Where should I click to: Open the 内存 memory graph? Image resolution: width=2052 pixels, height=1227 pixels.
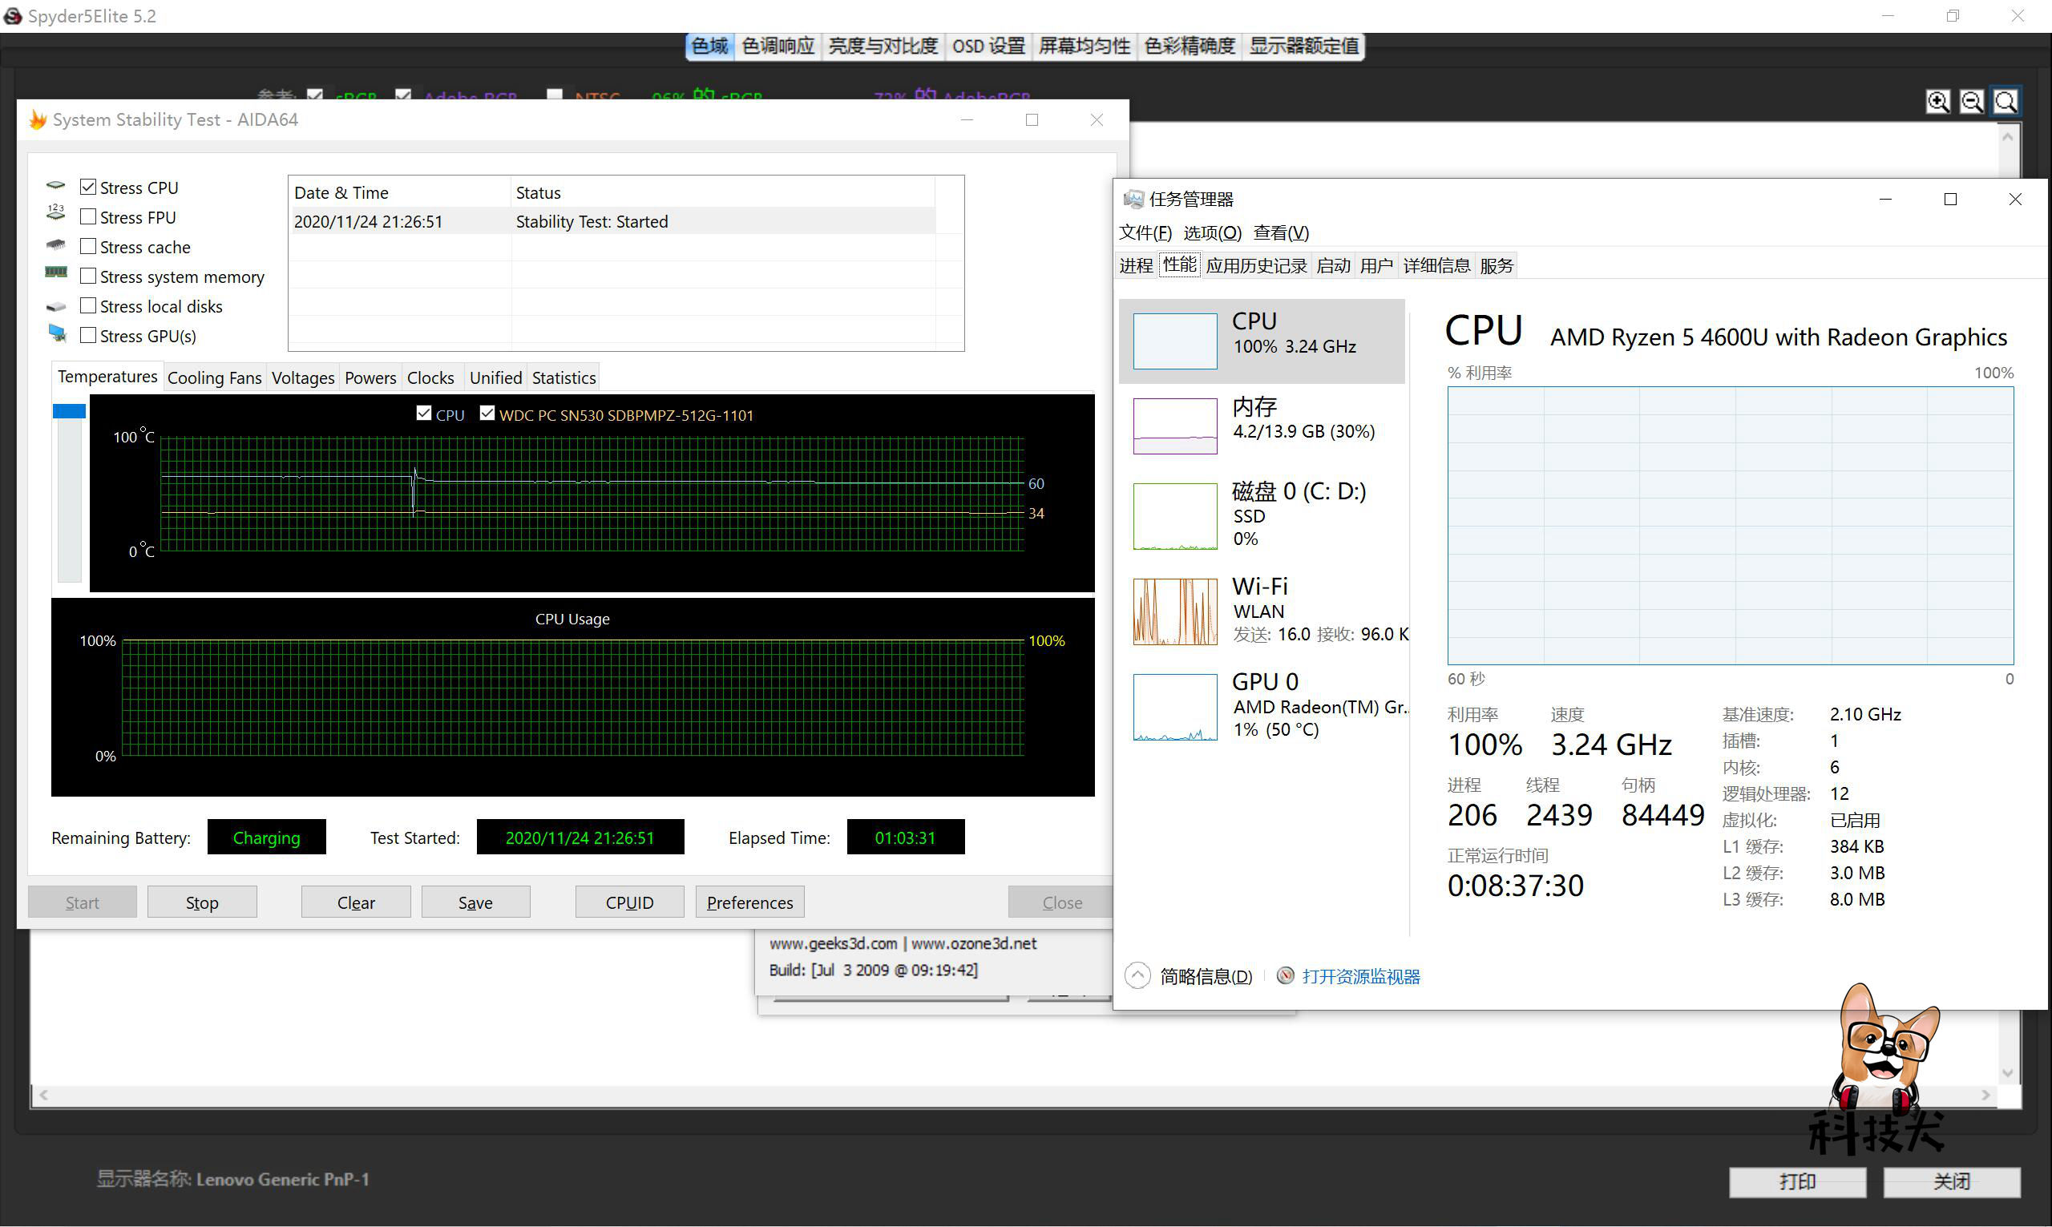point(1174,426)
